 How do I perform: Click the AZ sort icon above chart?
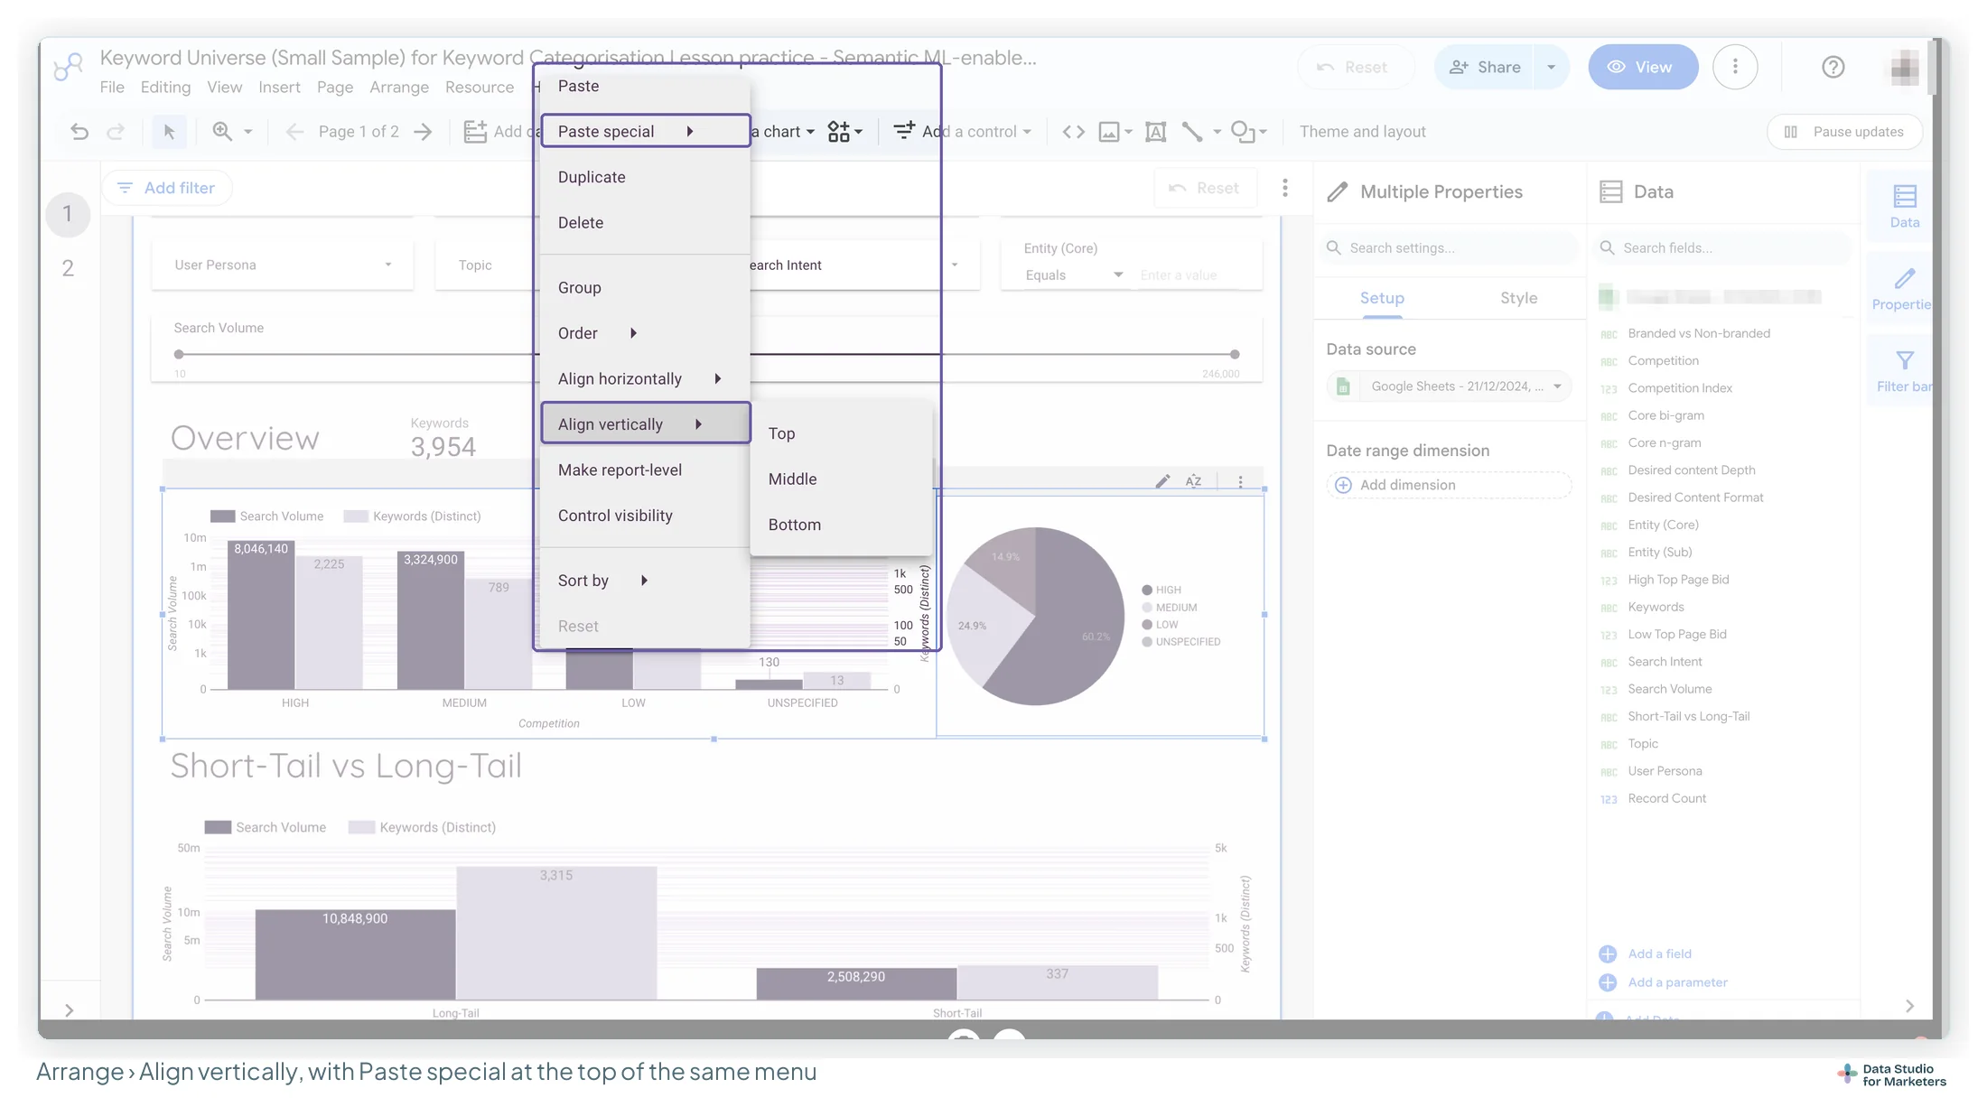tap(1193, 481)
